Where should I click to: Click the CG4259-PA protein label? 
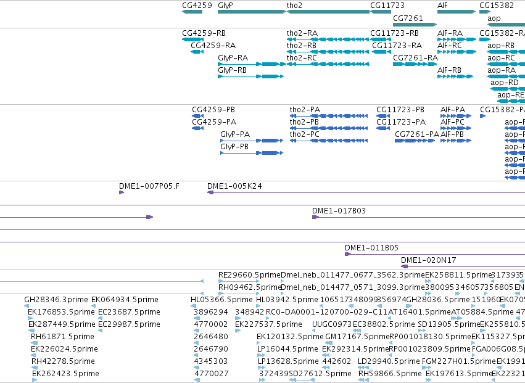coord(214,122)
